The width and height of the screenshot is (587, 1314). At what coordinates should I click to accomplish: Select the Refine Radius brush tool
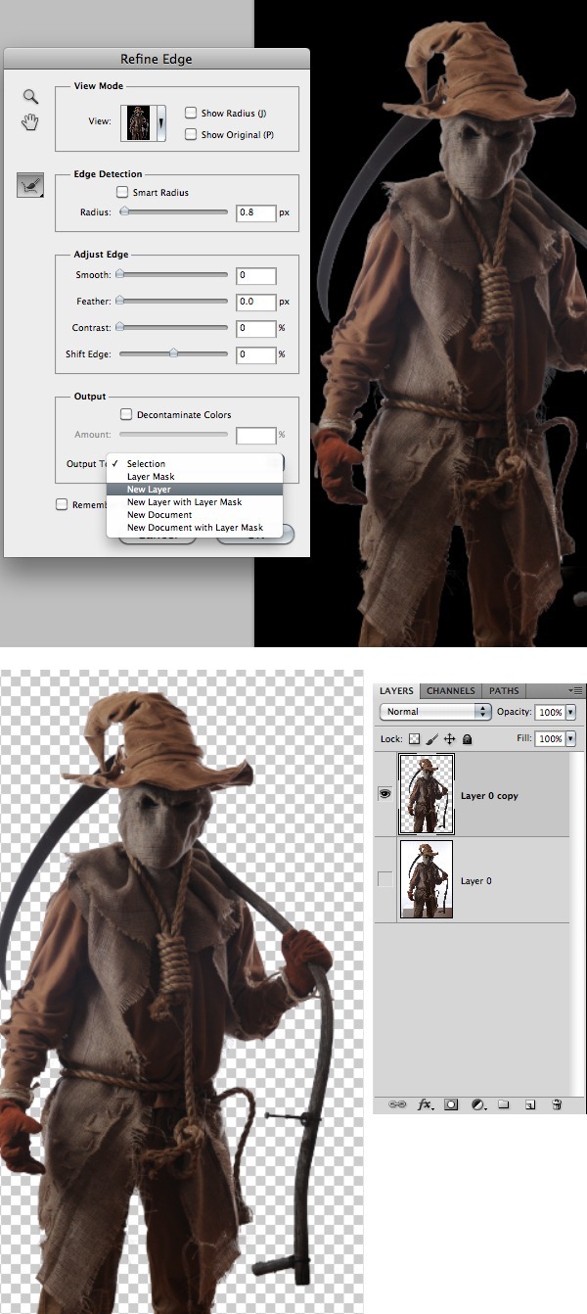click(30, 184)
